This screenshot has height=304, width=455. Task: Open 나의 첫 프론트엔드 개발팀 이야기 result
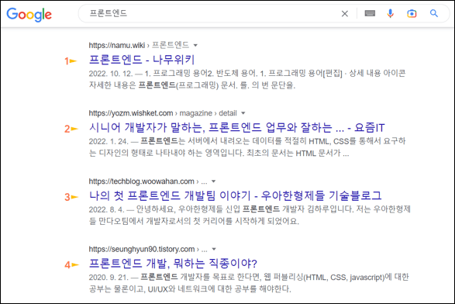click(235, 195)
